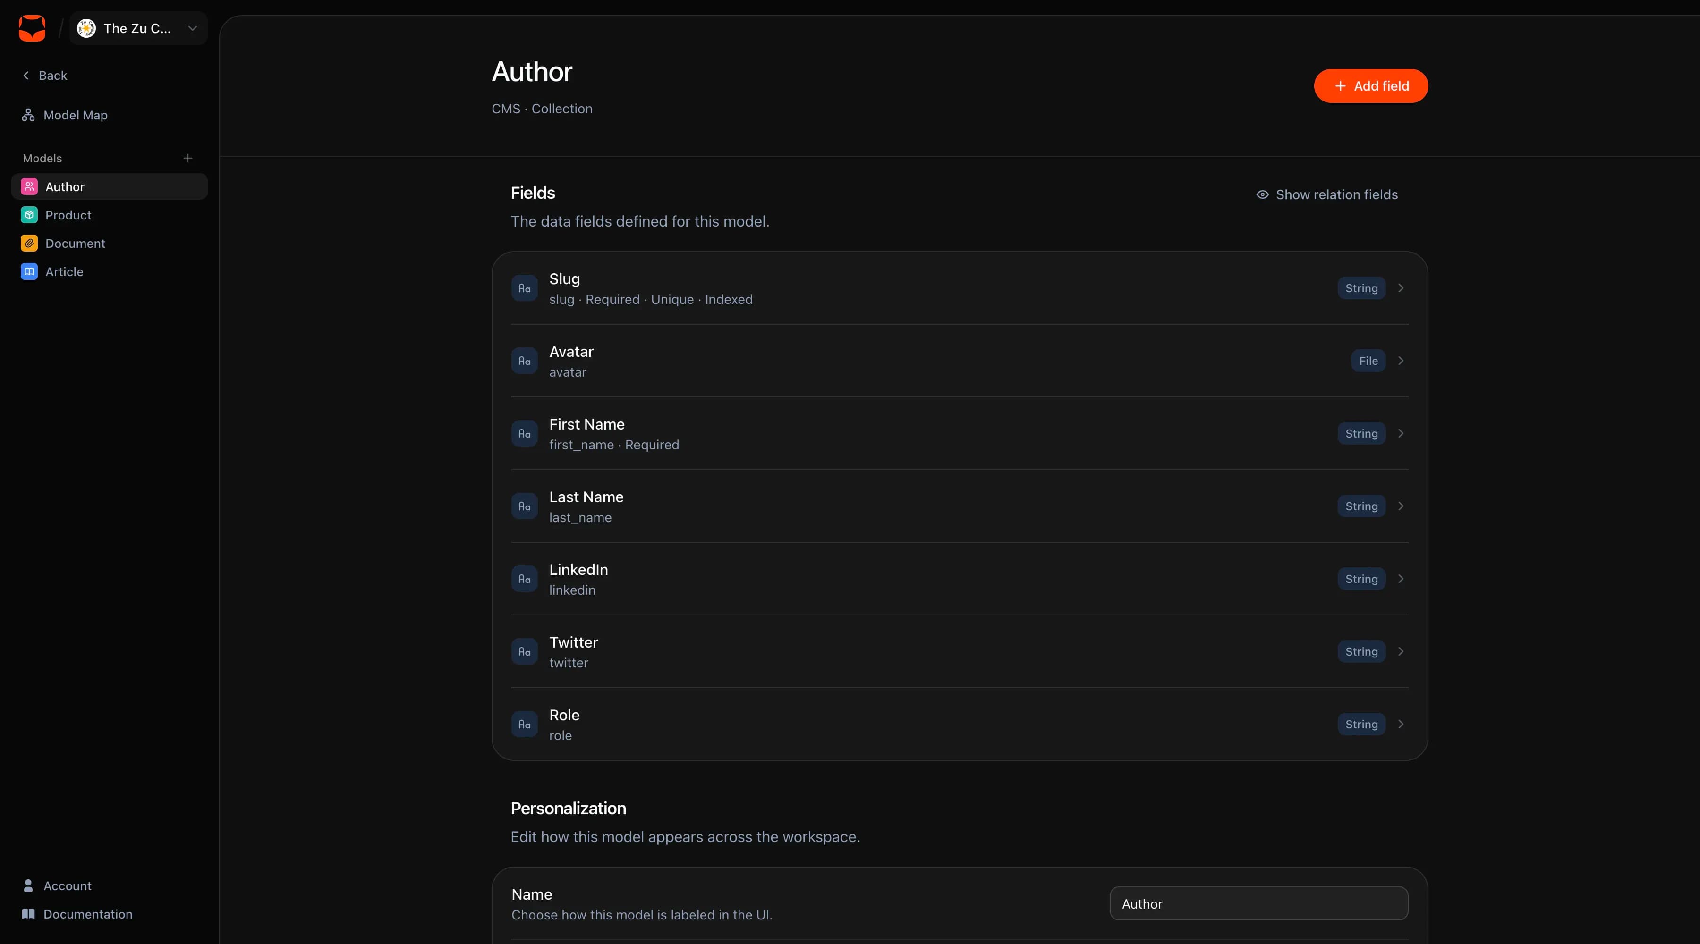Screen dimensions: 1700x944
Task: Click the orange Document model icon
Action: point(29,244)
